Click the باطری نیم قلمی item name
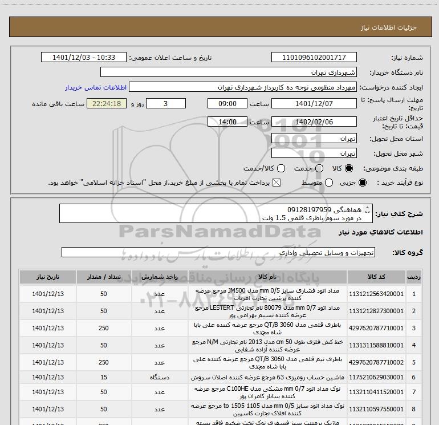The height and width of the screenshot is (425, 439). [x=267, y=362]
